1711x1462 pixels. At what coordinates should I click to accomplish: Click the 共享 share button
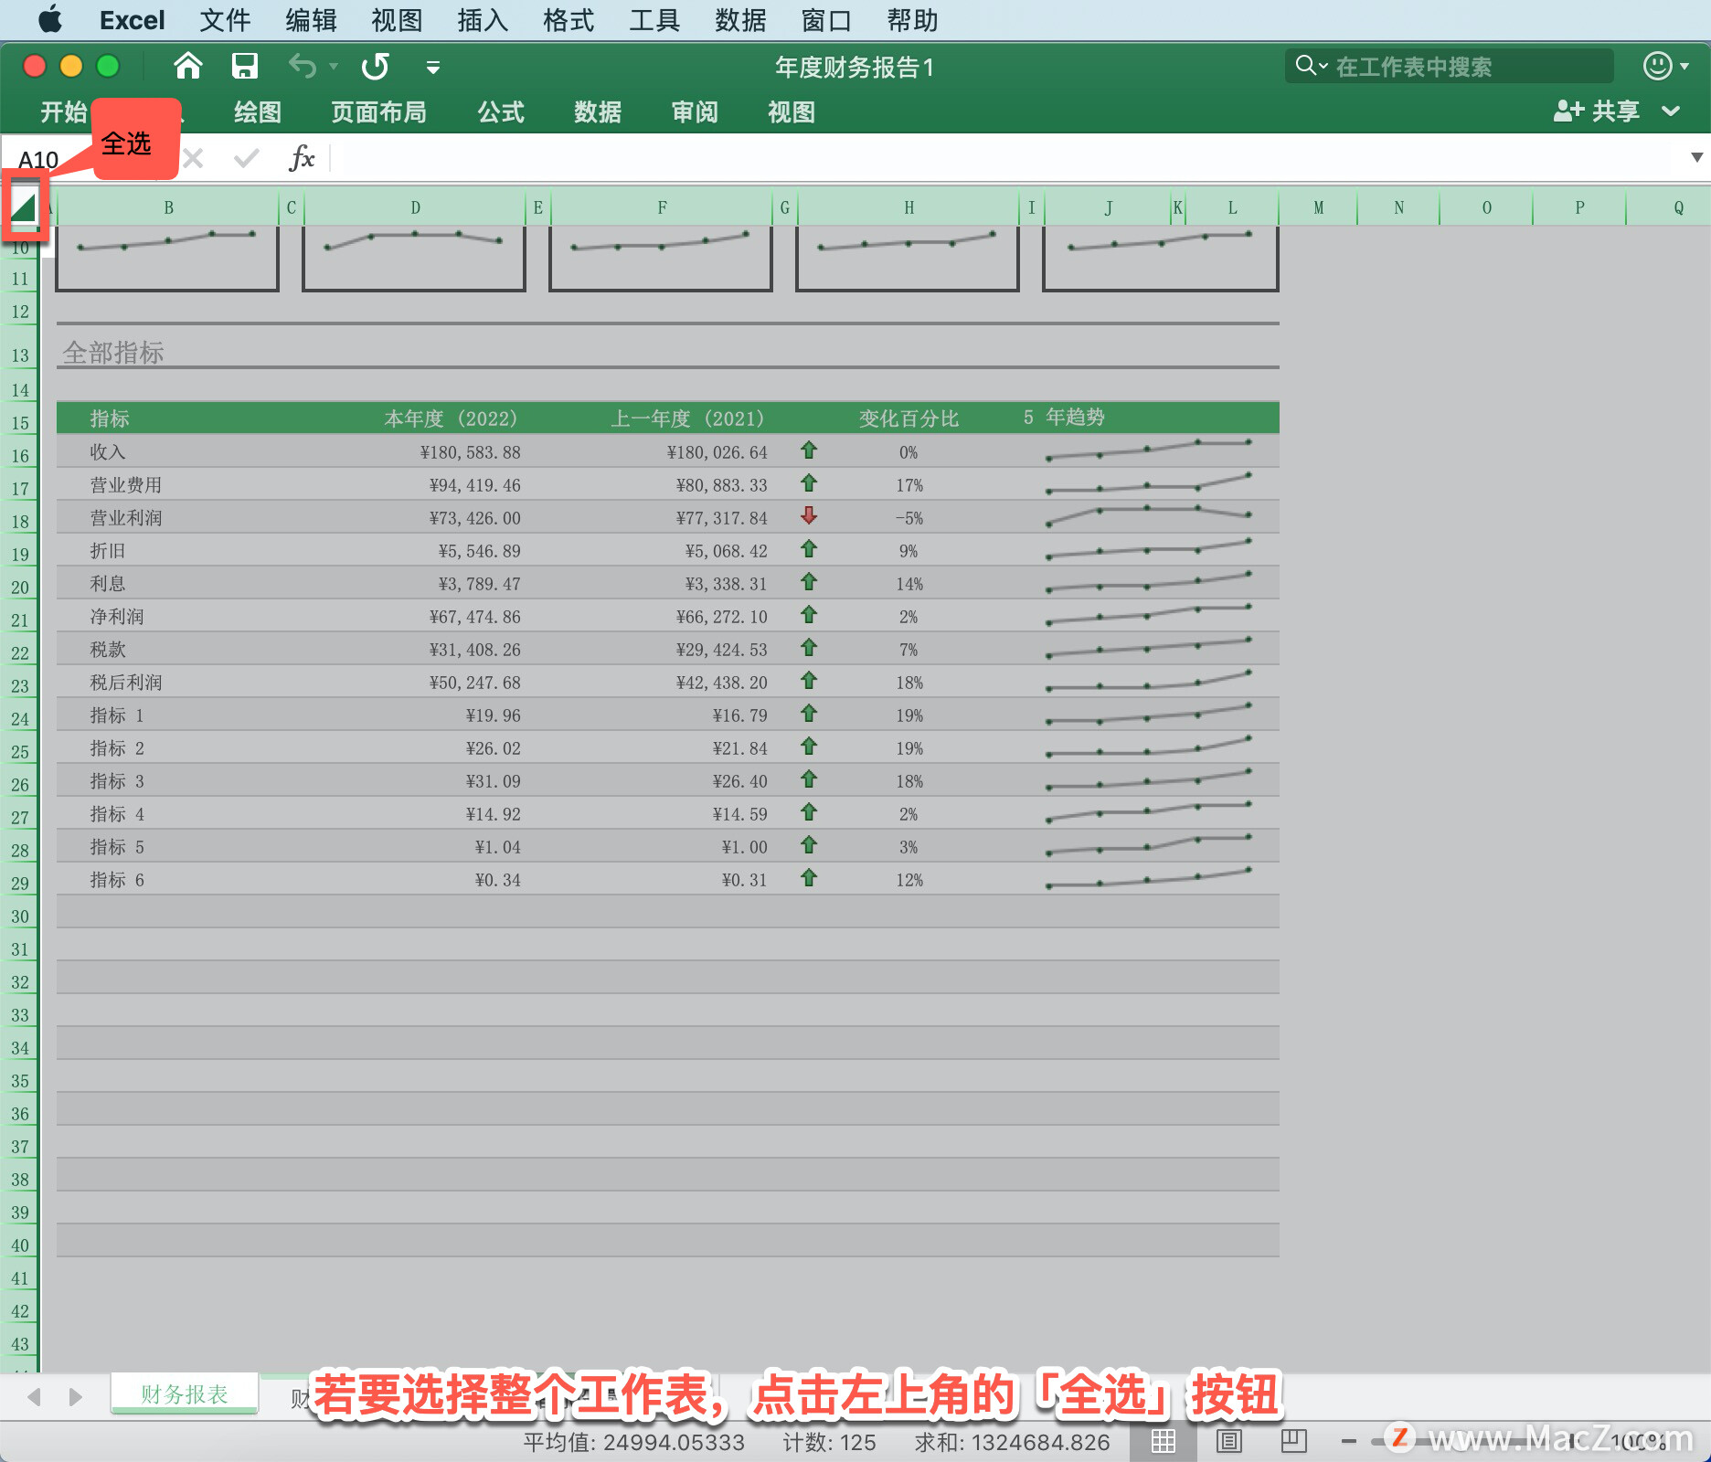1597,111
